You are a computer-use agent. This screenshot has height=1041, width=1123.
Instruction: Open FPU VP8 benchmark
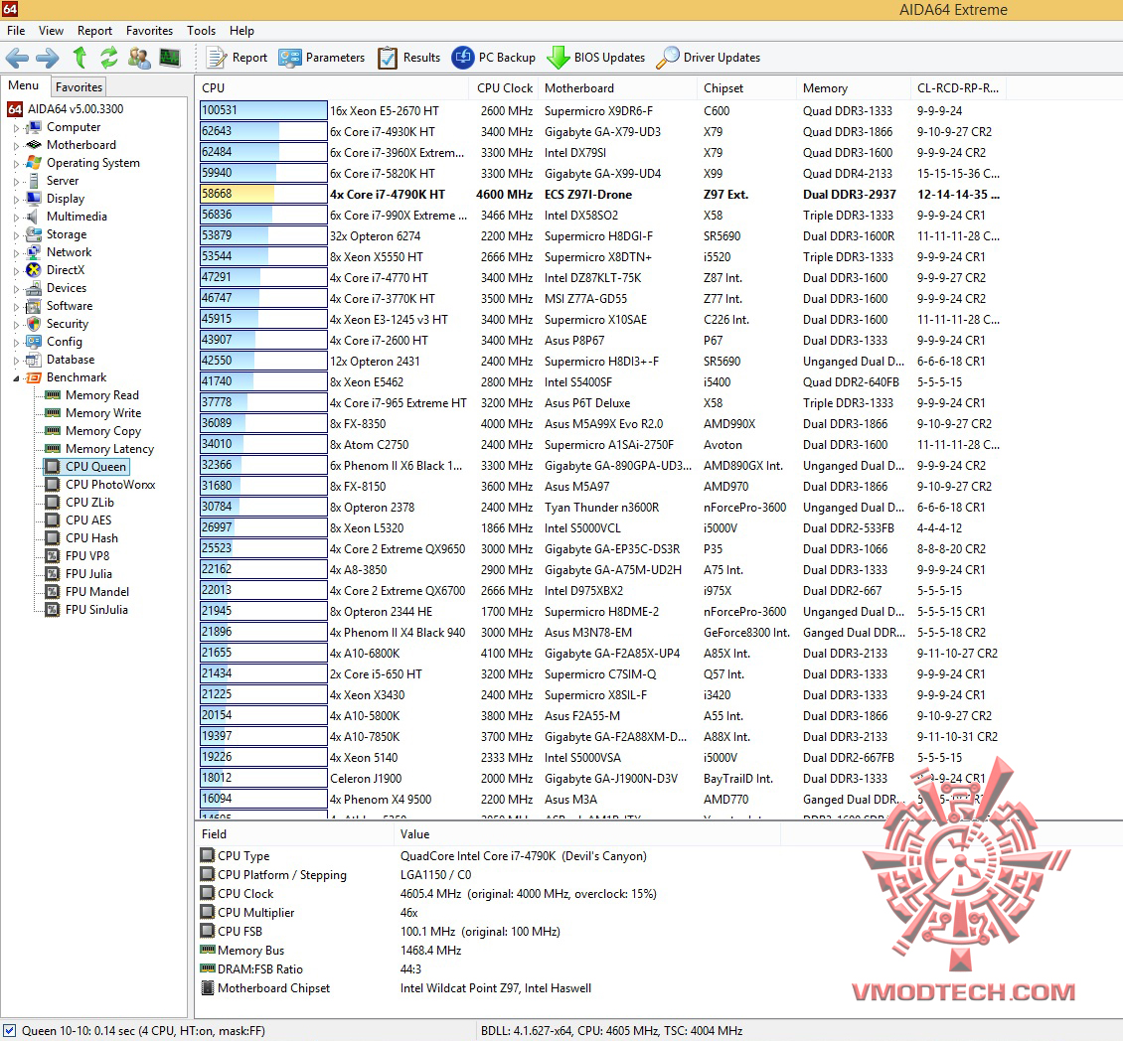click(x=87, y=556)
